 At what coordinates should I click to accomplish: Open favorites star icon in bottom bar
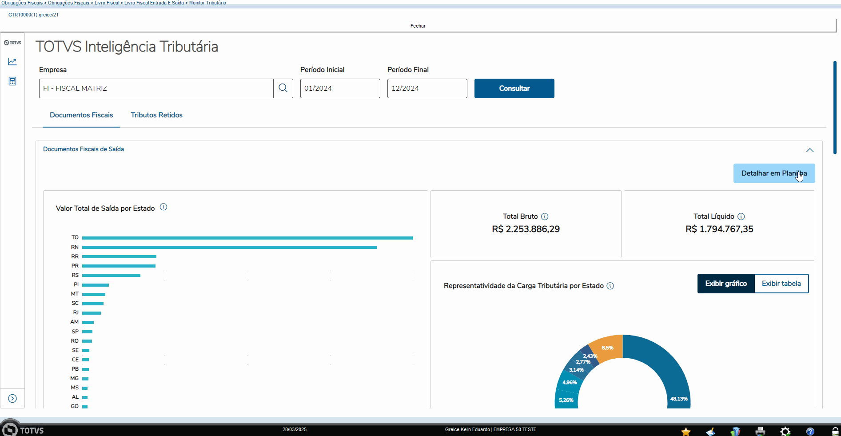tap(686, 431)
